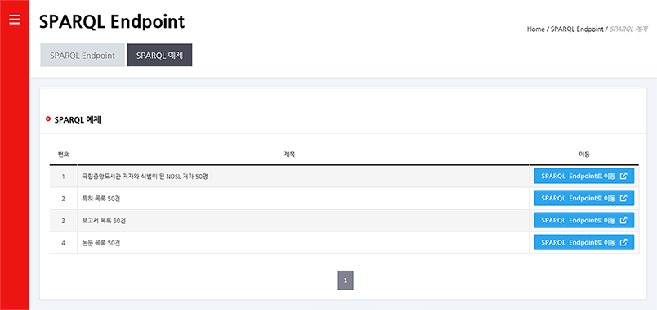Click the 특허 목록 50건 title row
Image resolution: width=657 pixels, height=310 pixels.
click(303, 199)
